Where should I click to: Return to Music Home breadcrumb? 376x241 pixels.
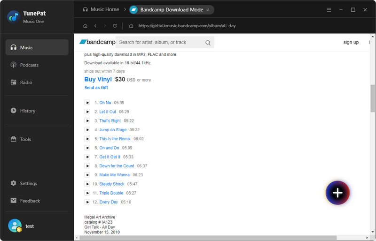pyautogui.click(x=101, y=9)
